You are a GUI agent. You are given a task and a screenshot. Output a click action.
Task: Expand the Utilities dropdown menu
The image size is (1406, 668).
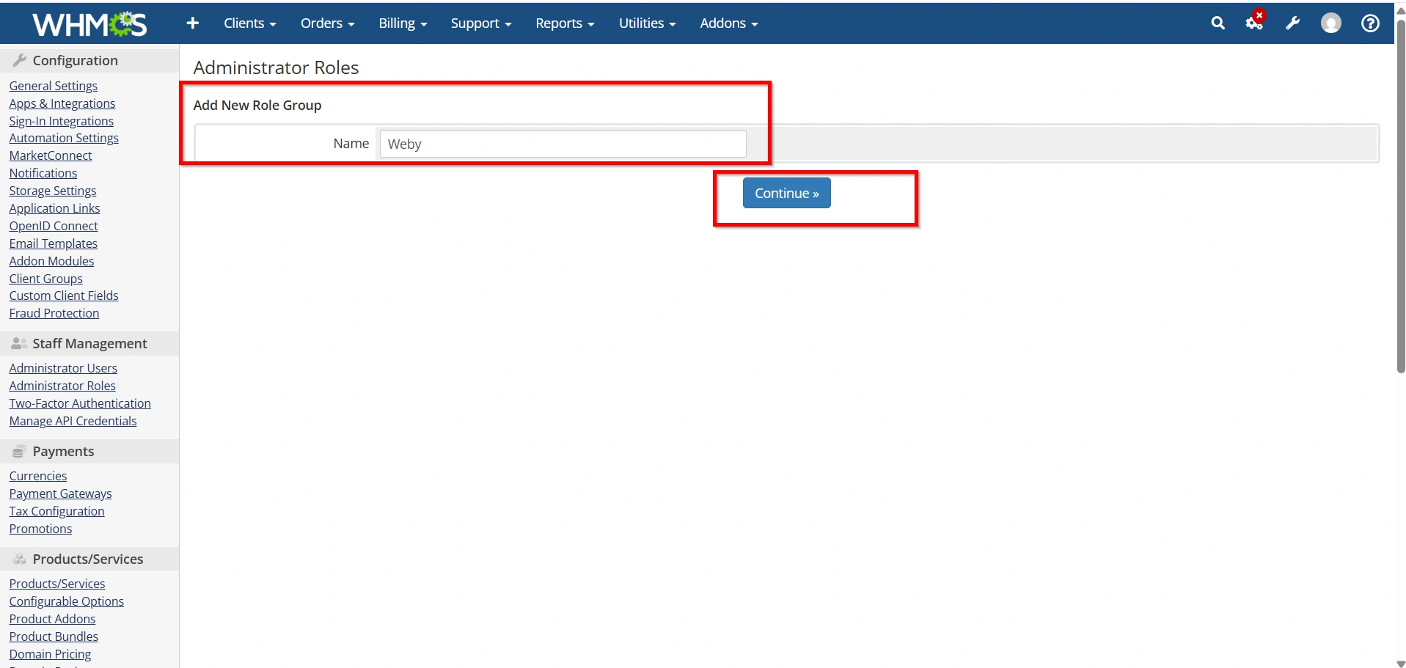pos(647,23)
